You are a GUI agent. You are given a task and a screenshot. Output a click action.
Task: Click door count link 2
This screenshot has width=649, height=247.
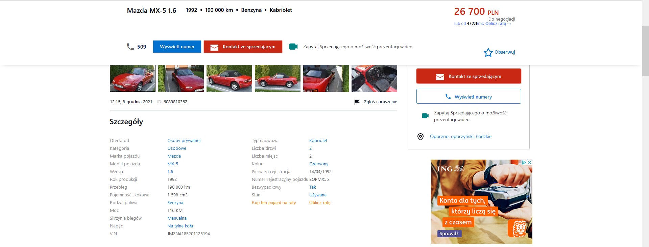[x=310, y=148]
